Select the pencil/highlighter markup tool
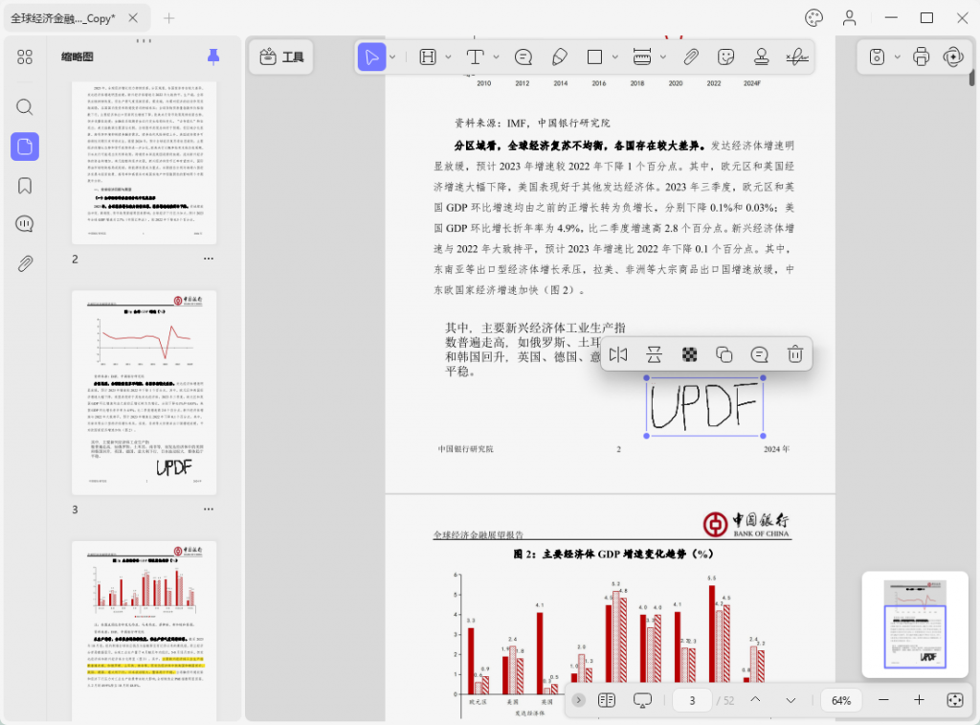Image resolution: width=980 pixels, height=725 pixels. coord(560,57)
